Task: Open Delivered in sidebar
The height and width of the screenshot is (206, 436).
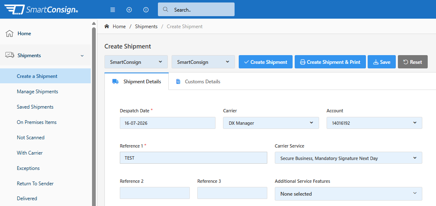Action: point(27,199)
